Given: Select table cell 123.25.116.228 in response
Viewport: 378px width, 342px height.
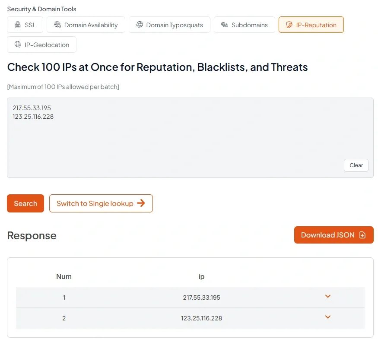Looking at the screenshot, I should [x=201, y=318].
